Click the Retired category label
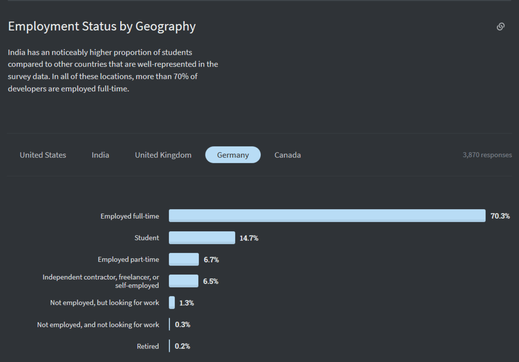 (x=148, y=346)
